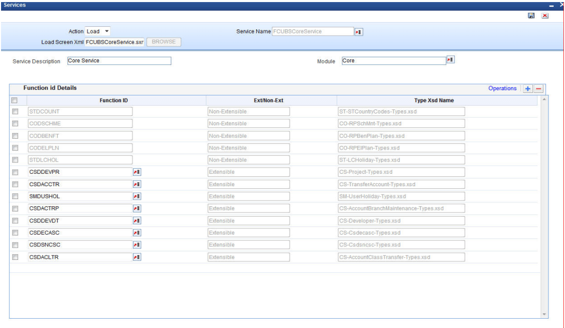Check the CSDDEVDT row checkbox
Image resolution: width=565 pixels, height=328 pixels.
(15, 221)
